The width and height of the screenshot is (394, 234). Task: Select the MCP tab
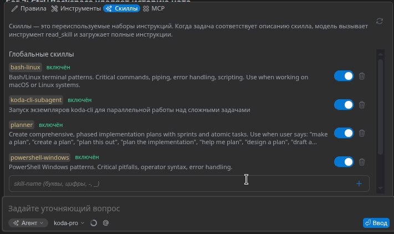[x=146, y=9]
